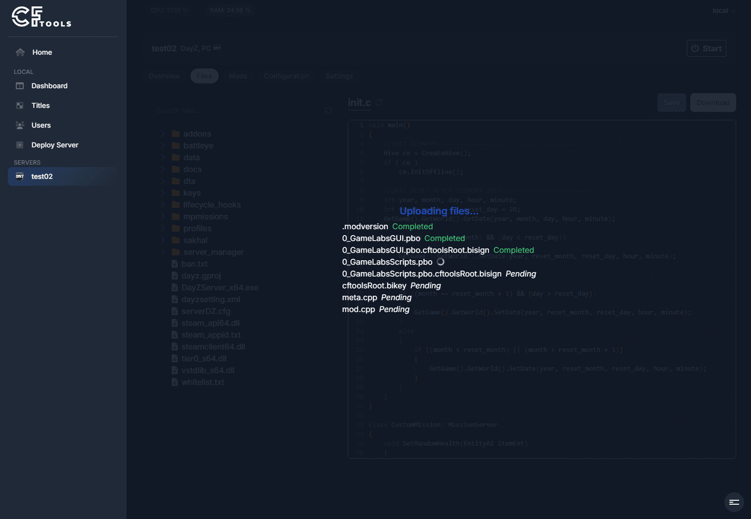Screen dimensions: 751x519
Task: Switch to the Mods tab
Action: (238, 76)
